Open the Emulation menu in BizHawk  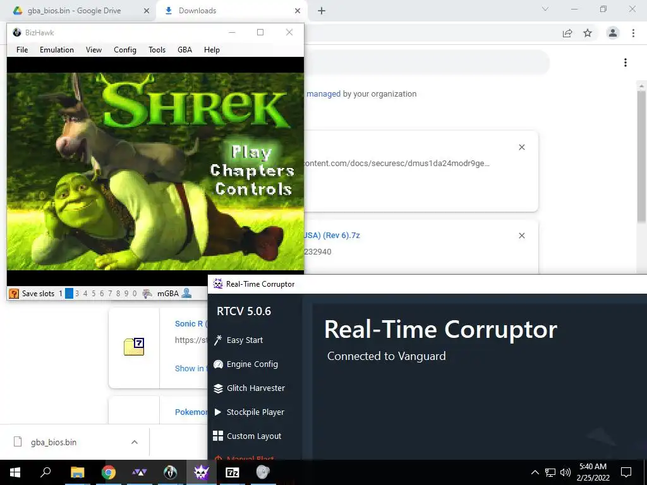pyautogui.click(x=56, y=49)
